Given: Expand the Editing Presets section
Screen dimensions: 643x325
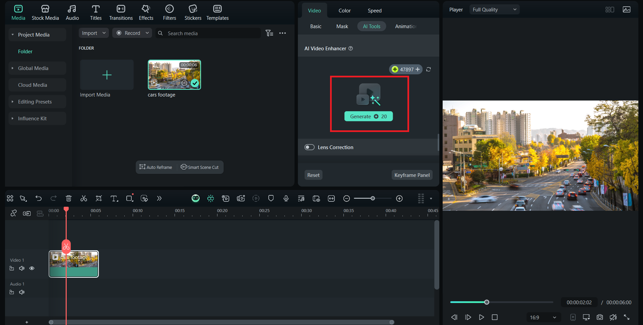Looking at the screenshot, I should click(13, 102).
